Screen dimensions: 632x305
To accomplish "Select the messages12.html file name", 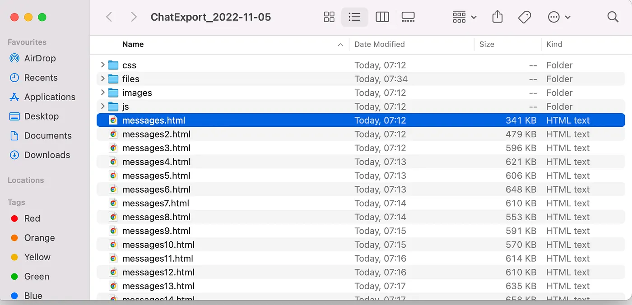I will [x=158, y=272].
